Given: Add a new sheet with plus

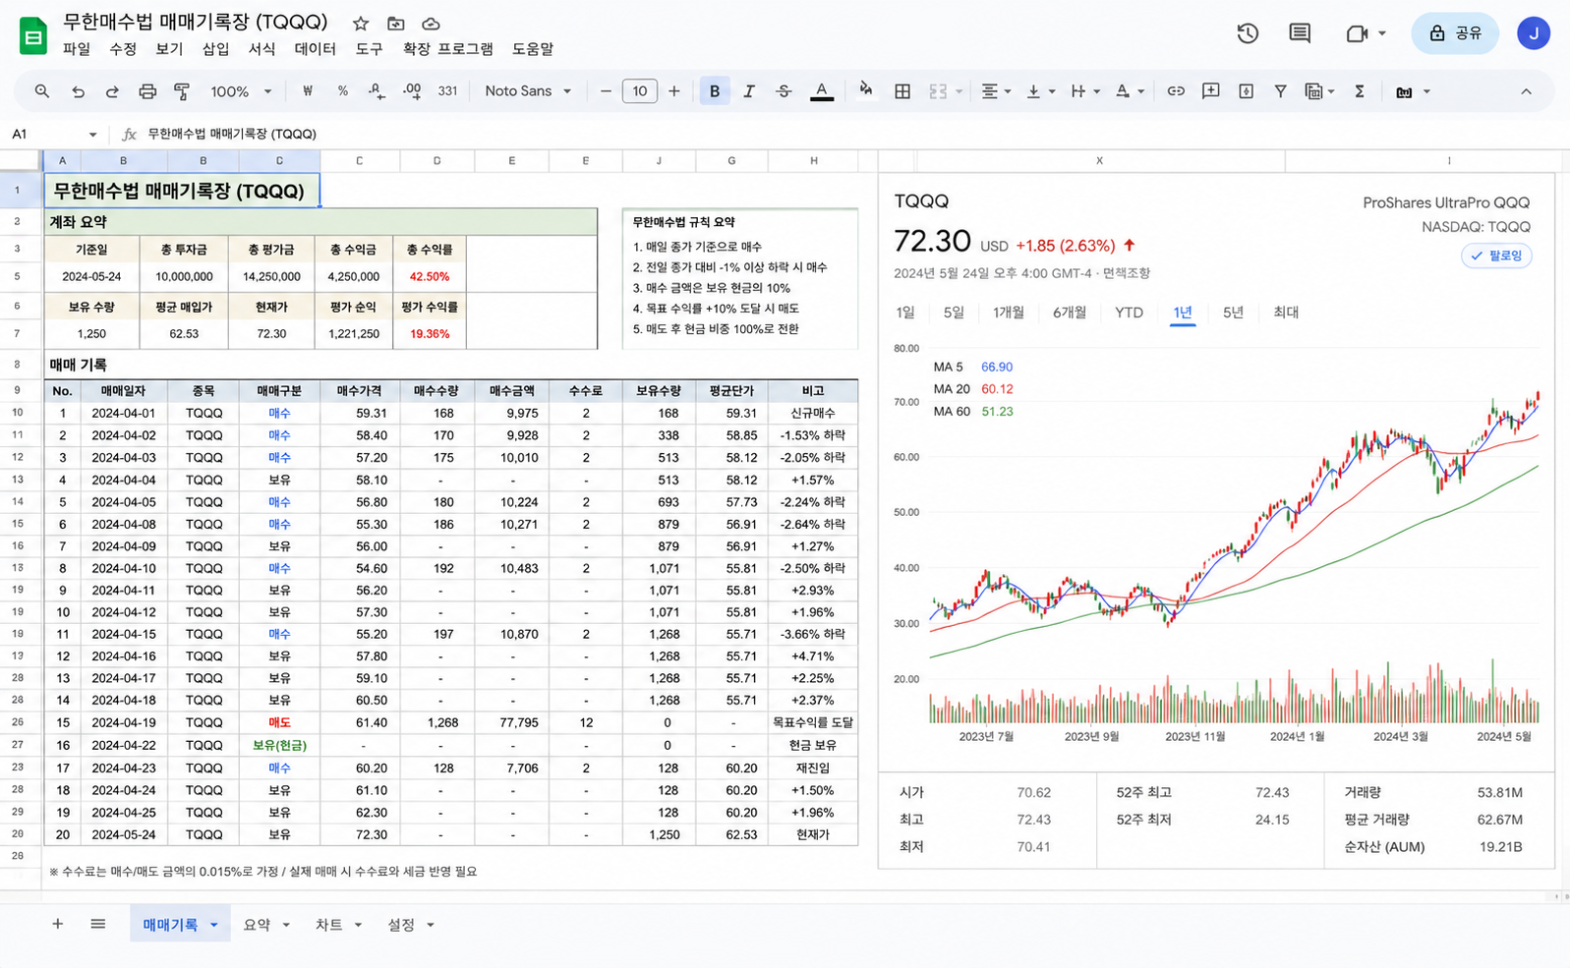Looking at the screenshot, I should click(x=57, y=924).
